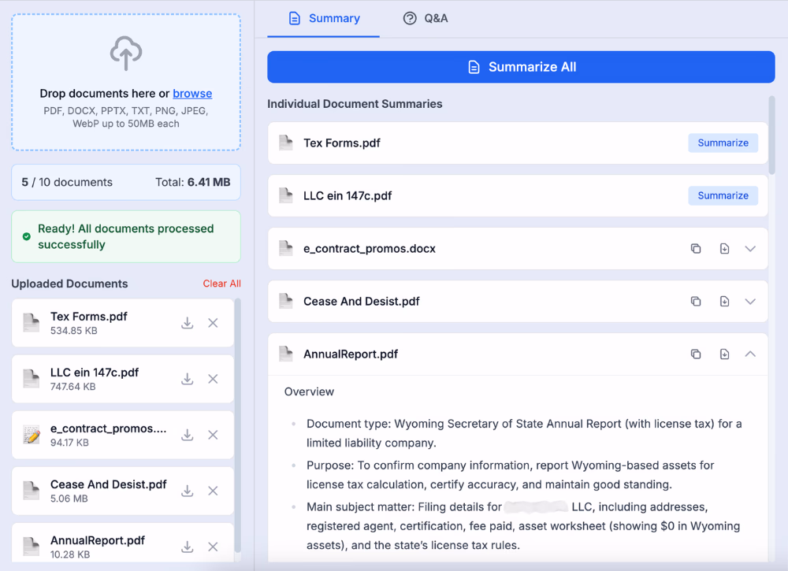
Task: Click Clear All to remove uploaded documents
Action: [x=221, y=284]
